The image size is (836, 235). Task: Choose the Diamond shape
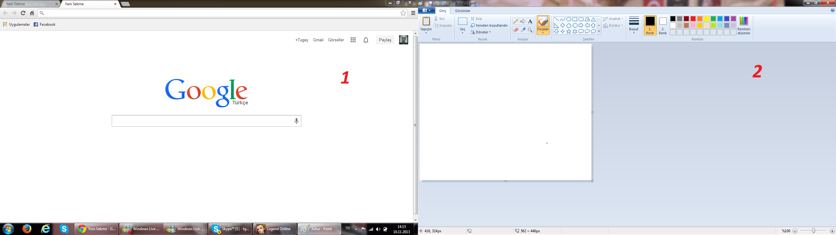click(x=562, y=25)
